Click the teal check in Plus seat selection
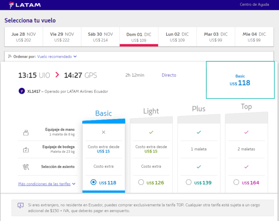Viewport: 279px width, 221px height. [x=199, y=166]
